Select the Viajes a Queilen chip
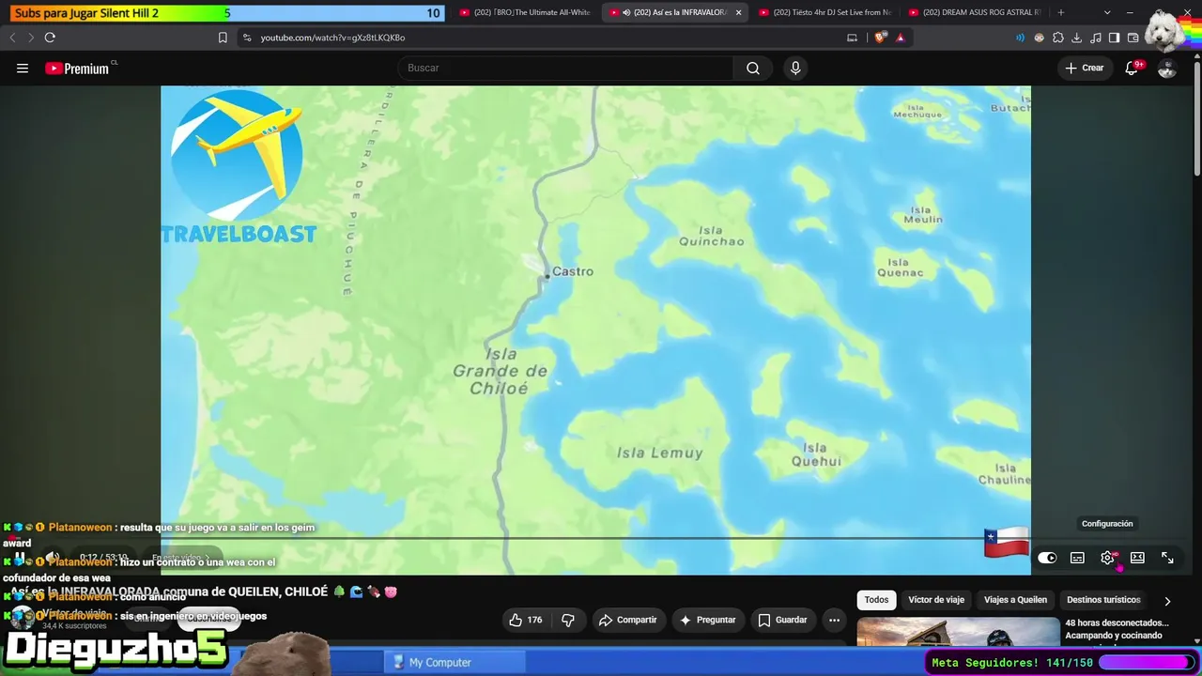The width and height of the screenshot is (1202, 676). [x=1015, y=600]
